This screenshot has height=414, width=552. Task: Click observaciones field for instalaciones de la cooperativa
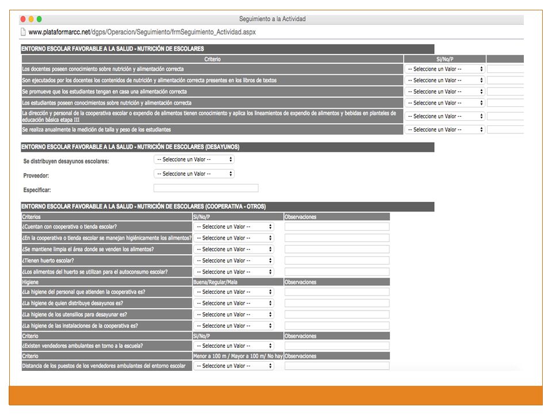pyautogui.click(x=337, y=325)
